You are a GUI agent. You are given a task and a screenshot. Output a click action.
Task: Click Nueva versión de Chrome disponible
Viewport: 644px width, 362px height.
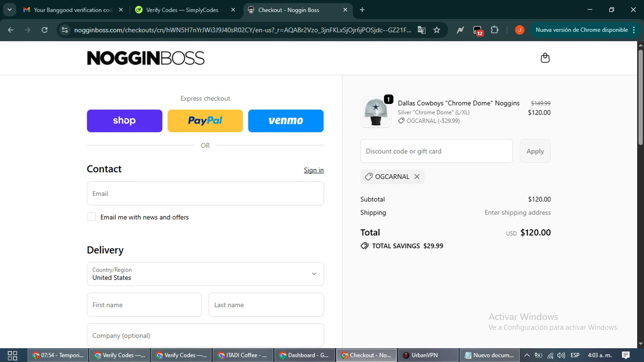tap(582, 30)
